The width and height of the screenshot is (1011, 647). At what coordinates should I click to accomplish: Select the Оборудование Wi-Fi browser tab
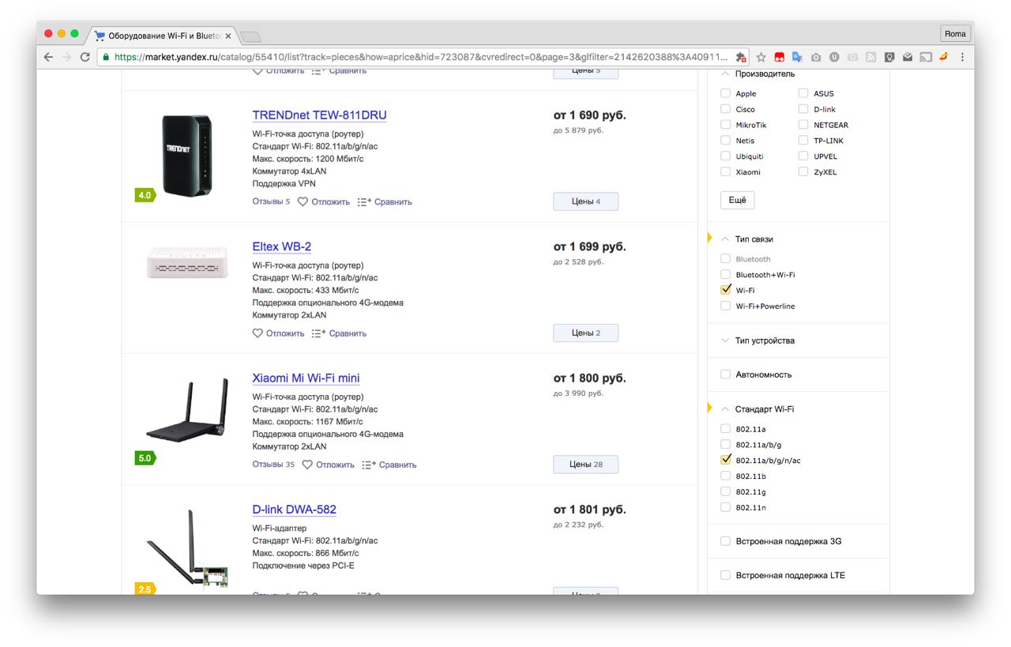pyautogui.click(x=163, y=36)
